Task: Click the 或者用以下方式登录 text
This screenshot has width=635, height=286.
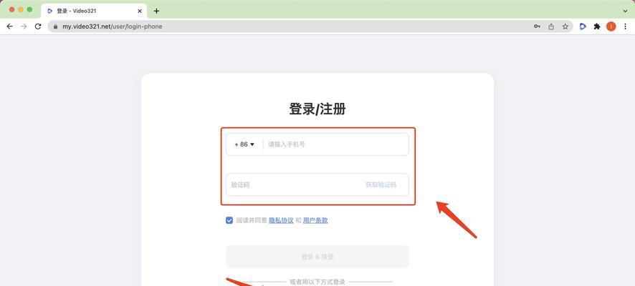Action: click(x=317, y=282)
